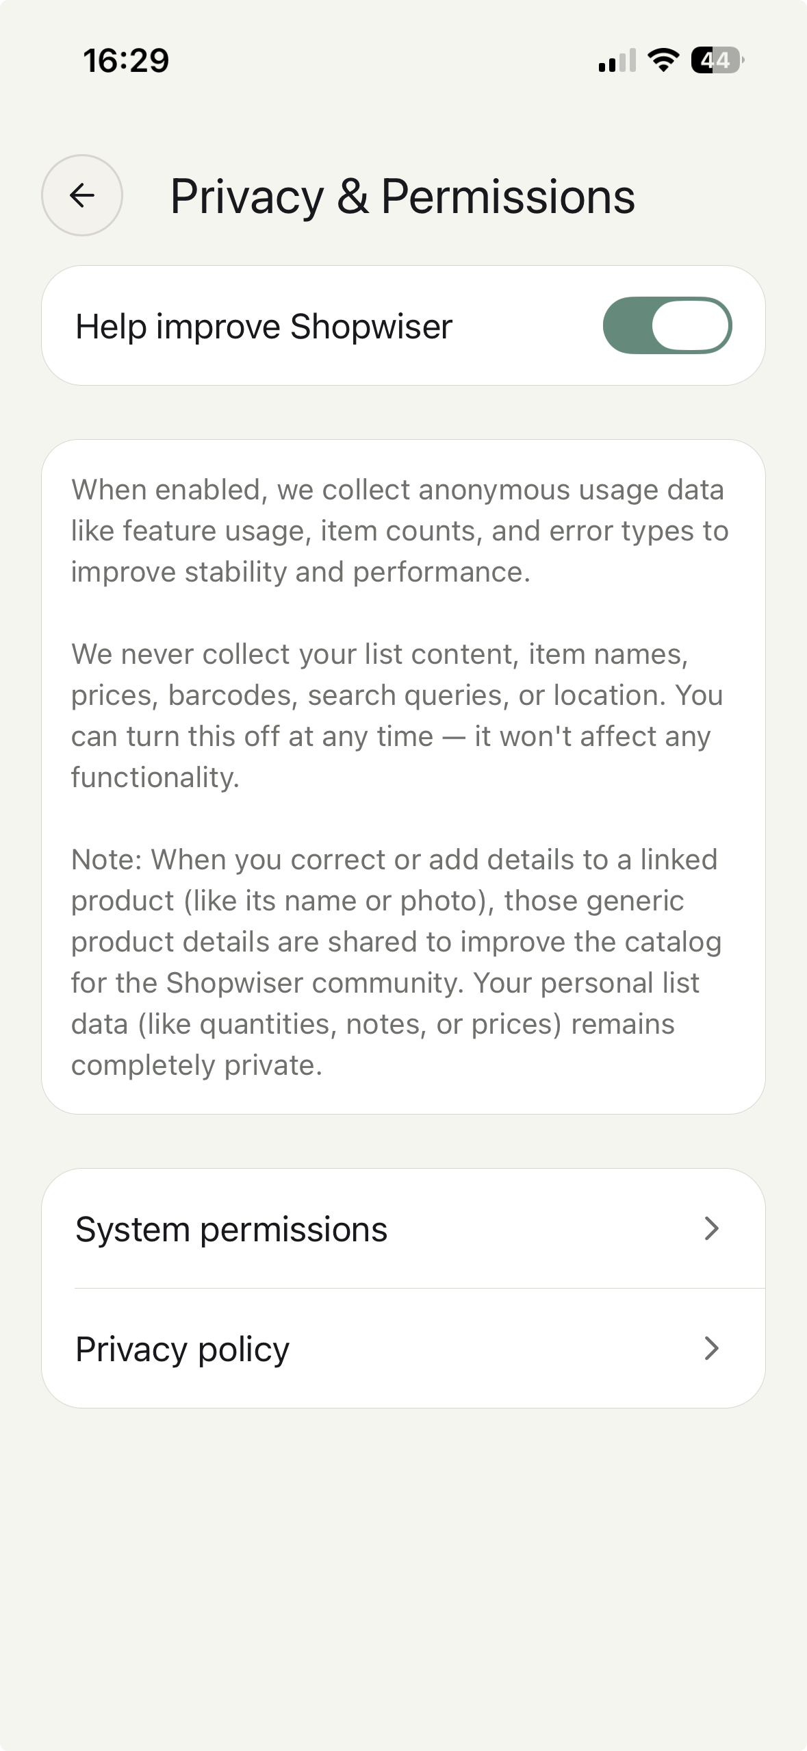Image resolution: width=807 pixels, height=1751 pixels.
Task: Open System permissions via its disclosure arrow
Action: [x=713, y=1228]
